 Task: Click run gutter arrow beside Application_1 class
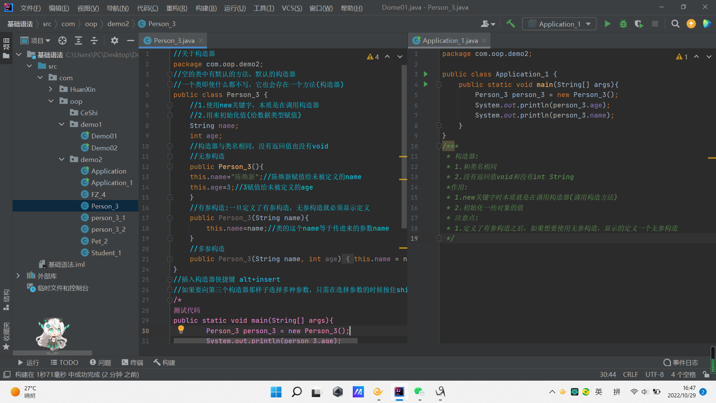pos(425,74)
